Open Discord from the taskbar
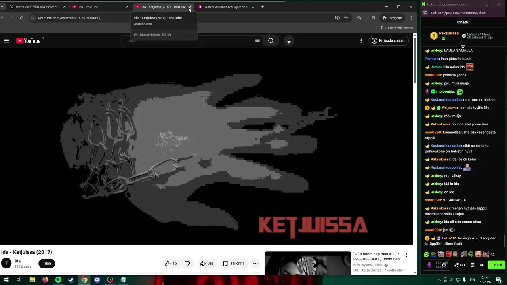The height and width of the screenshot is (285, 507). tap(97, 280)
